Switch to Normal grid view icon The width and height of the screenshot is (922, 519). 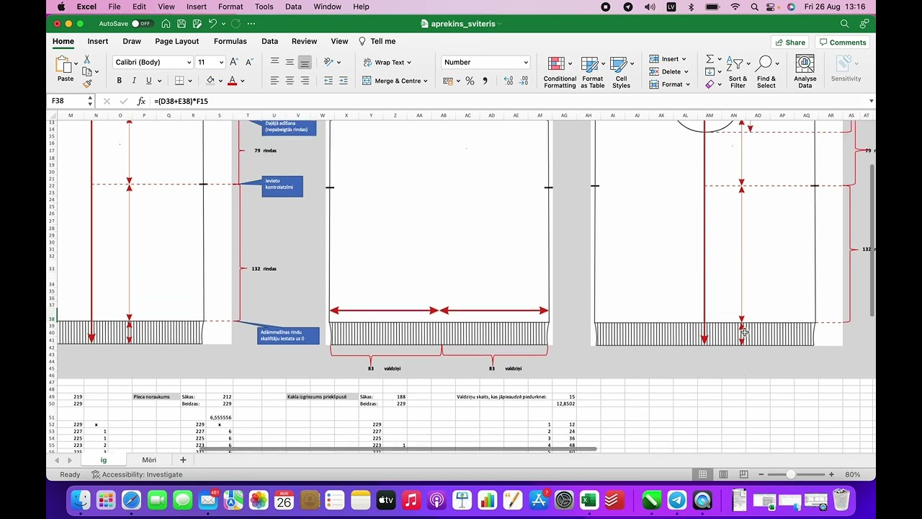[x=702, y=474]
